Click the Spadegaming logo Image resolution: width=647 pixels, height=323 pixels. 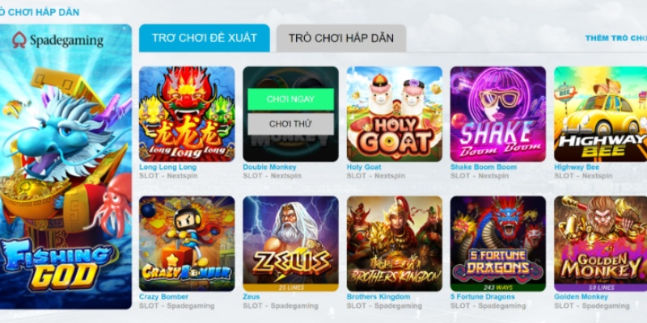[57, 40]
